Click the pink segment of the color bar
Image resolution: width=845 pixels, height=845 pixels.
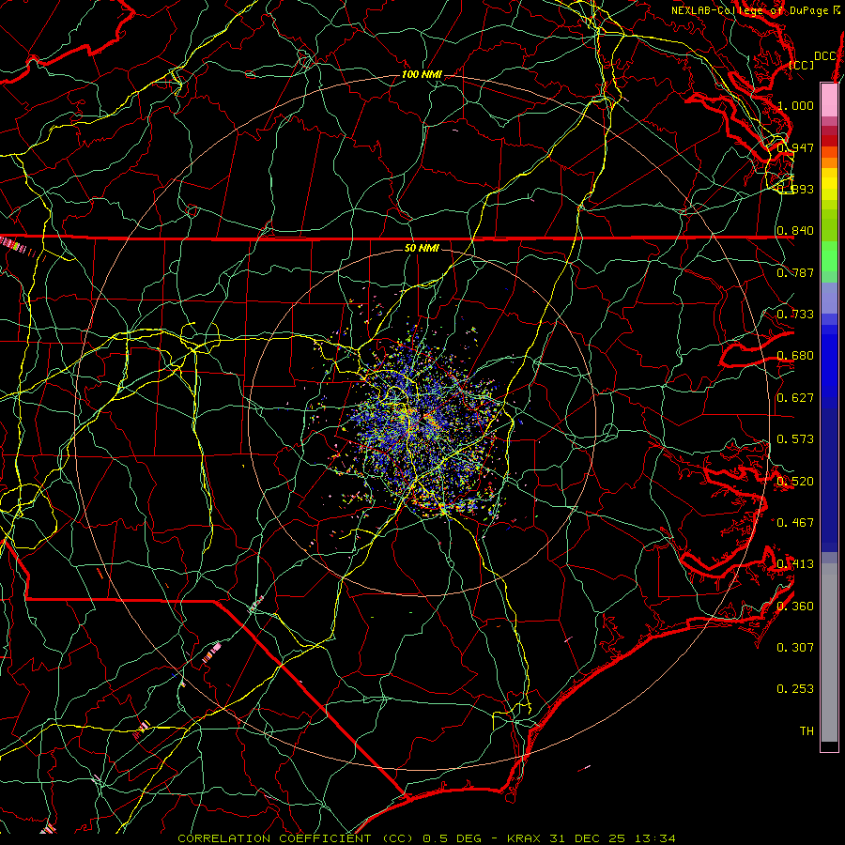829,100
